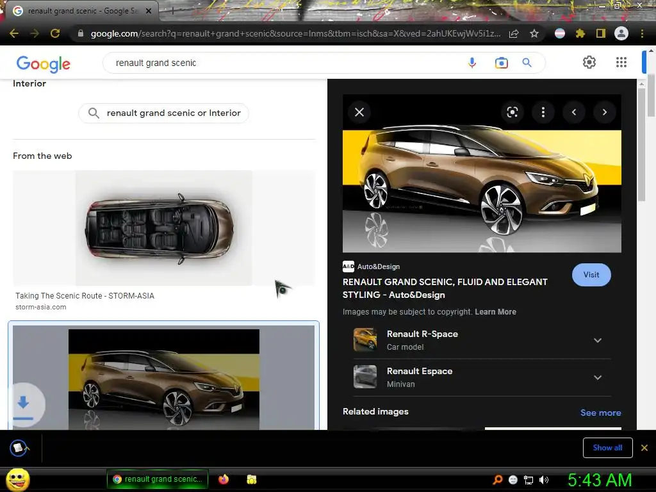This screenshot has height=492, width=656.
Task: Open the Learn More copyright link
Action: 495,312
